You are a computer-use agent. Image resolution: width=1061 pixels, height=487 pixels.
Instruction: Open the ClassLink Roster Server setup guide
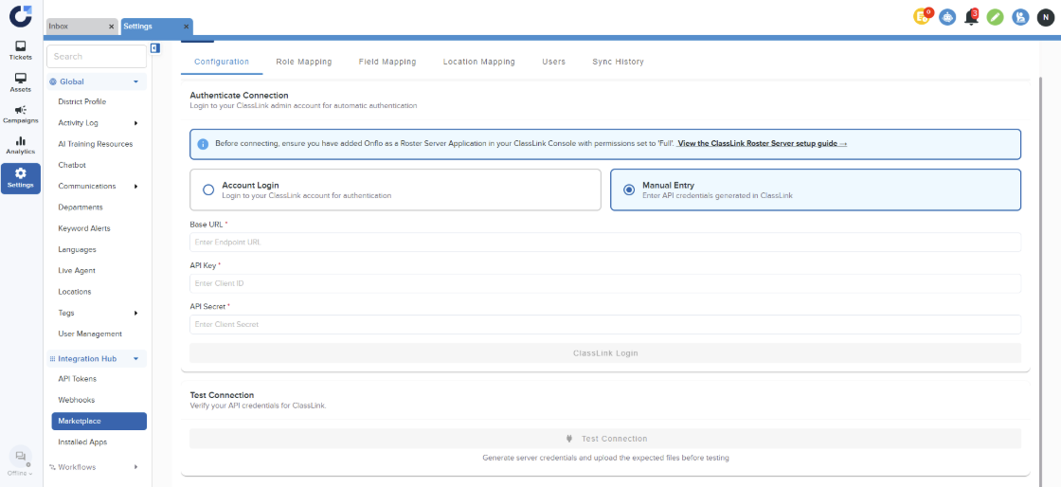click(x=762, y=143)
